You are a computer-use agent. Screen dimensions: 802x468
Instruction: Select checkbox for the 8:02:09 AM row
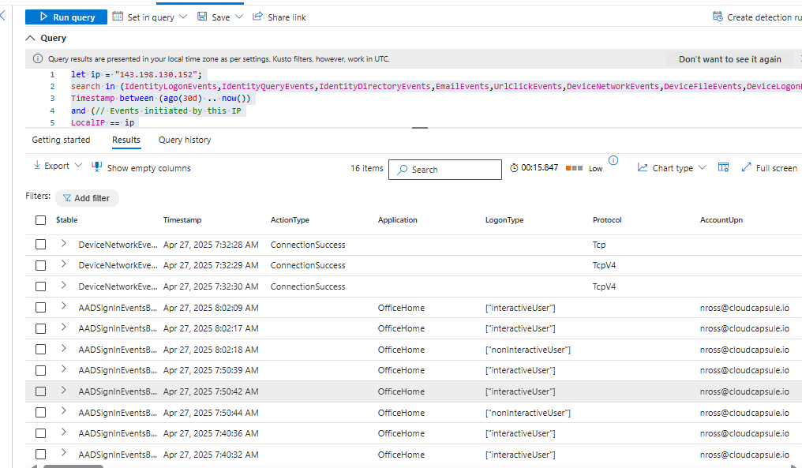click(41, 308)
